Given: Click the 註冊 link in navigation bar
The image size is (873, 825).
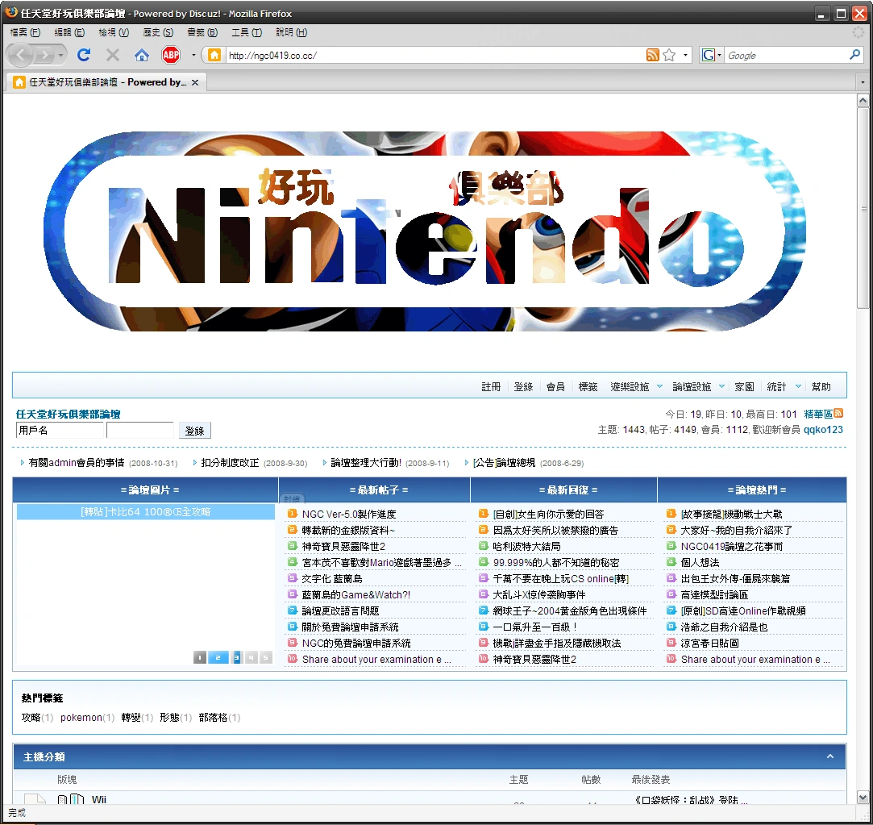Looking at the screenshot, I should [490, 386].
